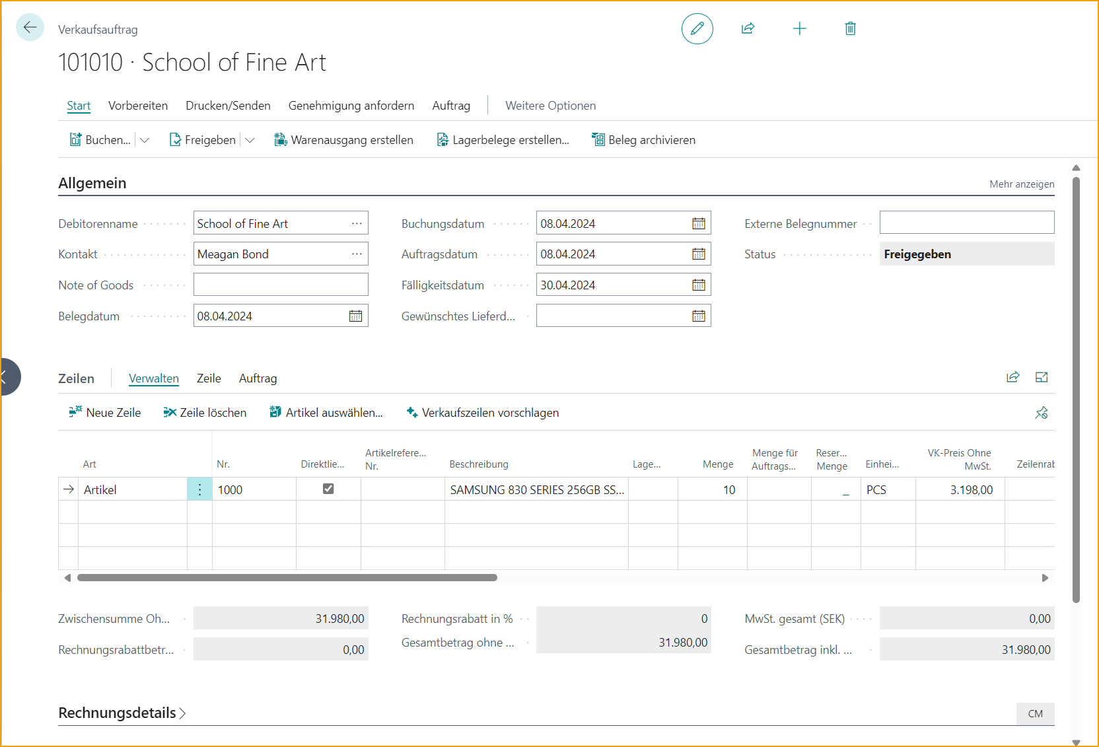The height and width of the screenshot is (747, 1099).
Task: Open row options menu for Artikel line
Action: pos(199,489)
